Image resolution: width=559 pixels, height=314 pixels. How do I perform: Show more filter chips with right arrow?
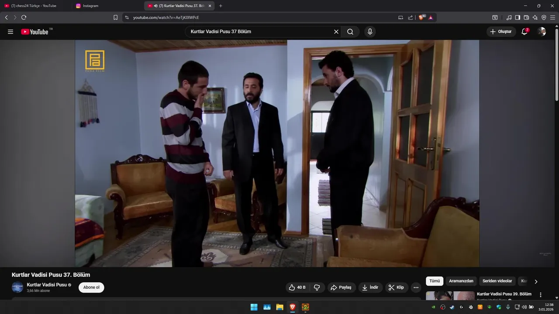pos(536,282)
